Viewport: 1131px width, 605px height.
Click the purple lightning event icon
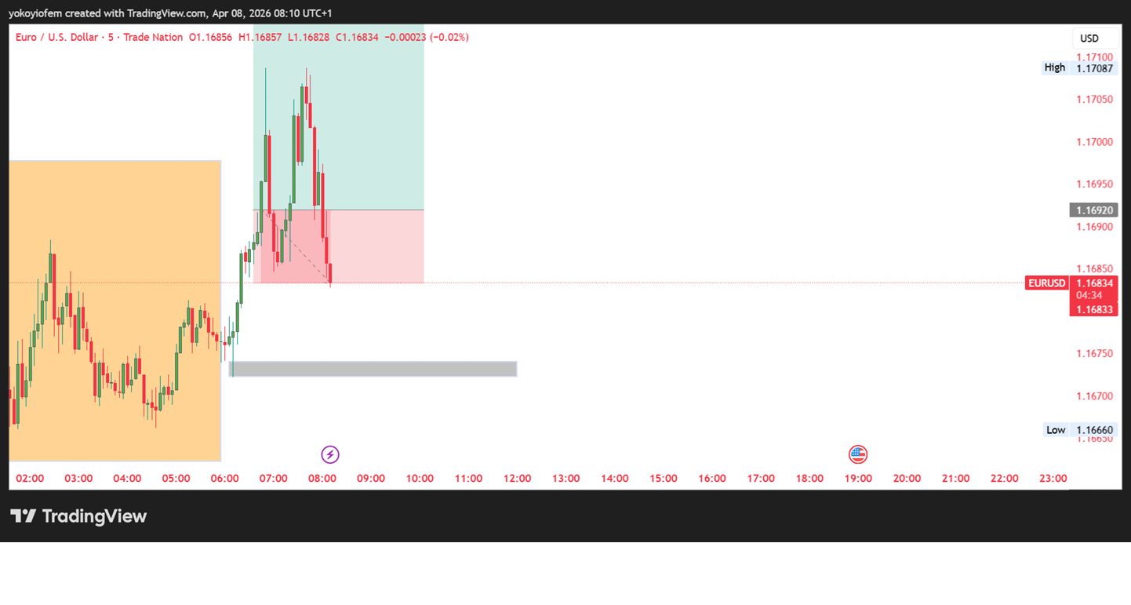click(330, 454)
